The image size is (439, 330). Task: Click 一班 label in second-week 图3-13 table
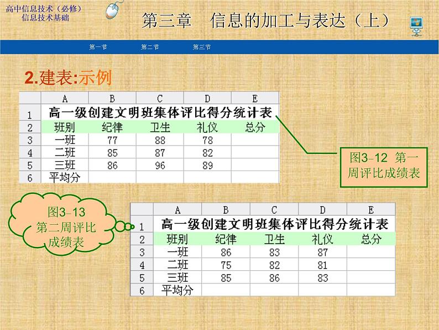[x=177, y=252]
